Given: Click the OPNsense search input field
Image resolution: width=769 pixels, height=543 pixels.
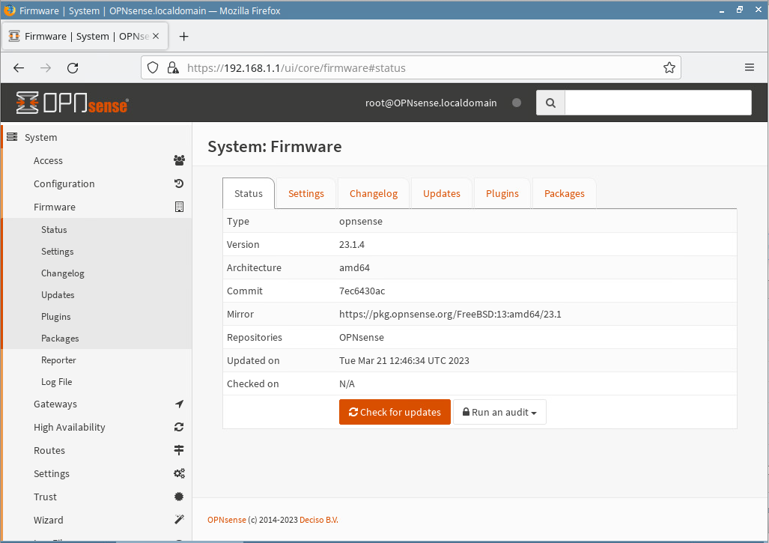Looking at the screenshot, I should 657,103.
